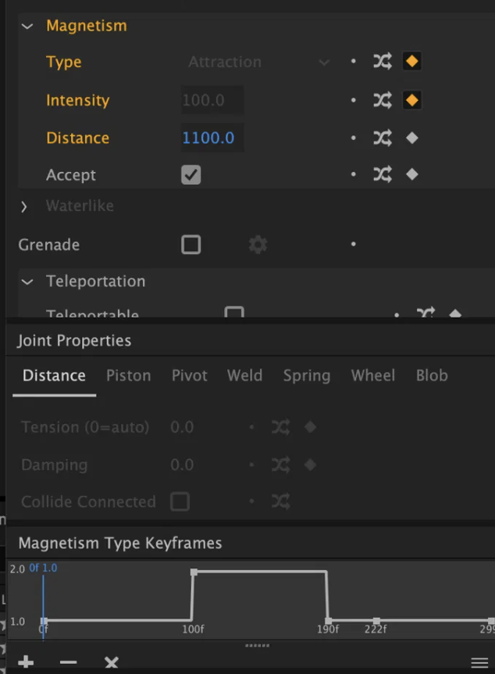Open the Grenade settings gear
This screenshot has height=674, width=495.
point(258,245)
